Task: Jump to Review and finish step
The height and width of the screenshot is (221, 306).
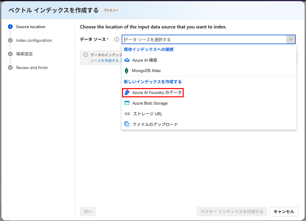Action: pyautogui.click(x=32, y=68)
